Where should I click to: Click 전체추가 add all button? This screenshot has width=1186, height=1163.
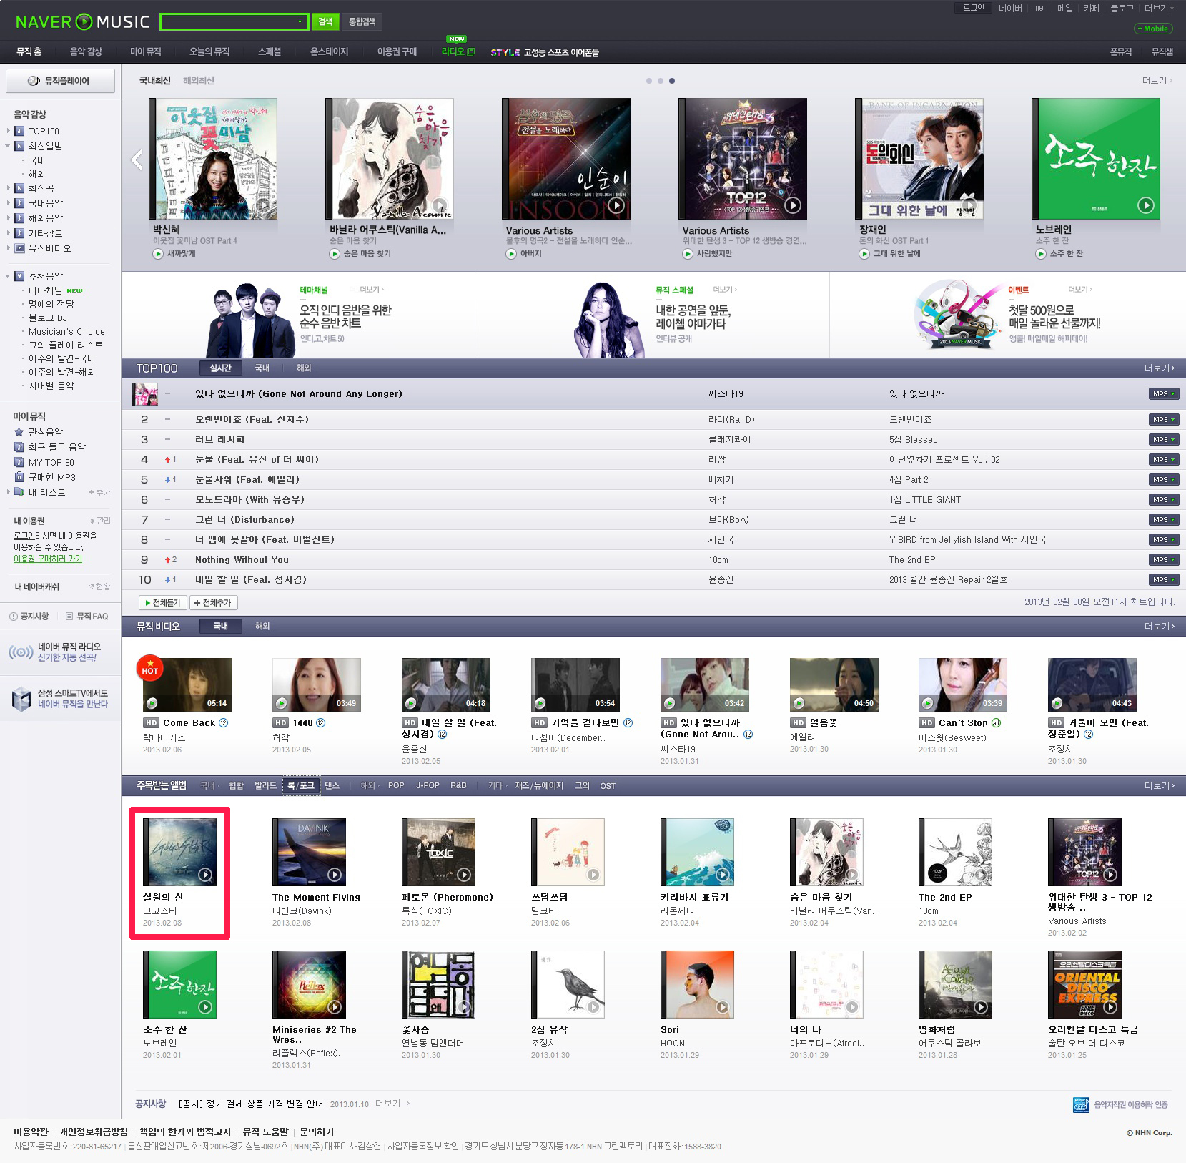tap(213, 603)
